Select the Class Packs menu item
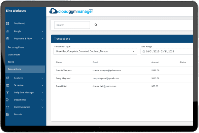This screenshot has width=199, height=133. pos(14,55)
